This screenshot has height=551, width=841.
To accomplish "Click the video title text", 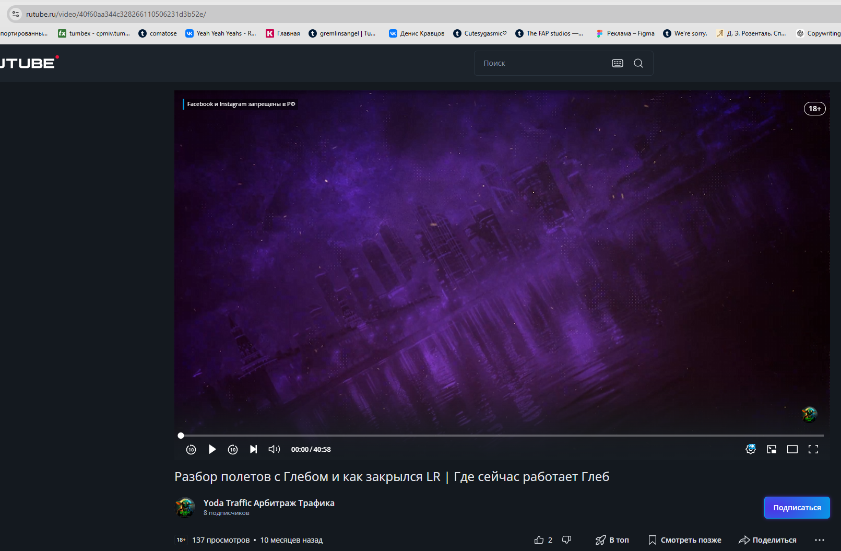I will [392, 477].
